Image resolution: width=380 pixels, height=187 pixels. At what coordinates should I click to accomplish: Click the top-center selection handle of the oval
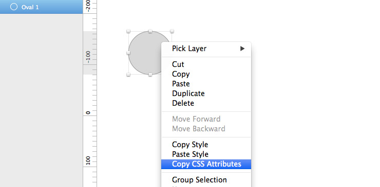pos(150,31)
